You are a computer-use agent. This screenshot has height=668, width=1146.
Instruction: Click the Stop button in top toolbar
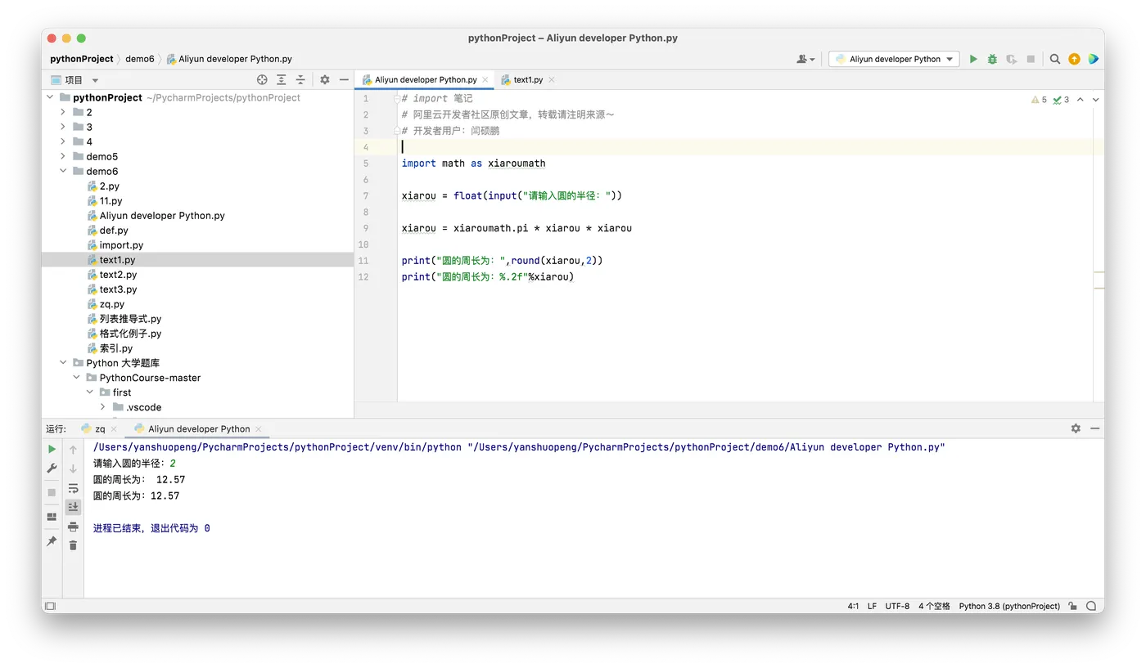pyautogui.click(x=1031, y=59)
